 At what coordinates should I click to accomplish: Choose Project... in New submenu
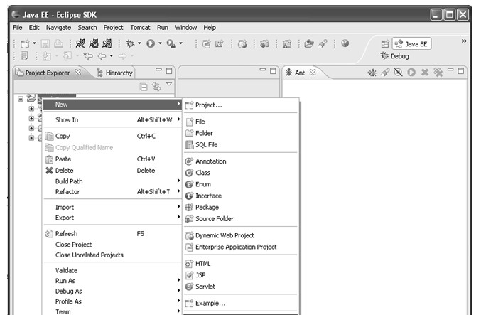pyautogui.click(x=241, y=105)
